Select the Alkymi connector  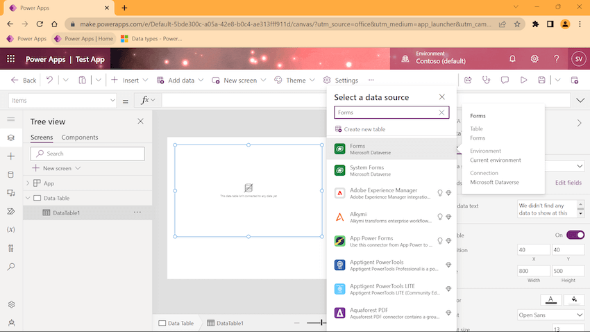pos(391,217)
